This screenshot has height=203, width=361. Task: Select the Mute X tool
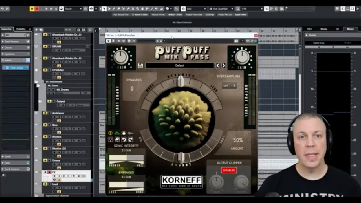click(x=133, y=9)
